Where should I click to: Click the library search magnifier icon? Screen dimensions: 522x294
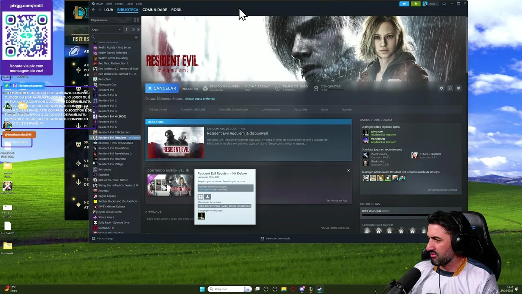(x=93, y=37)
